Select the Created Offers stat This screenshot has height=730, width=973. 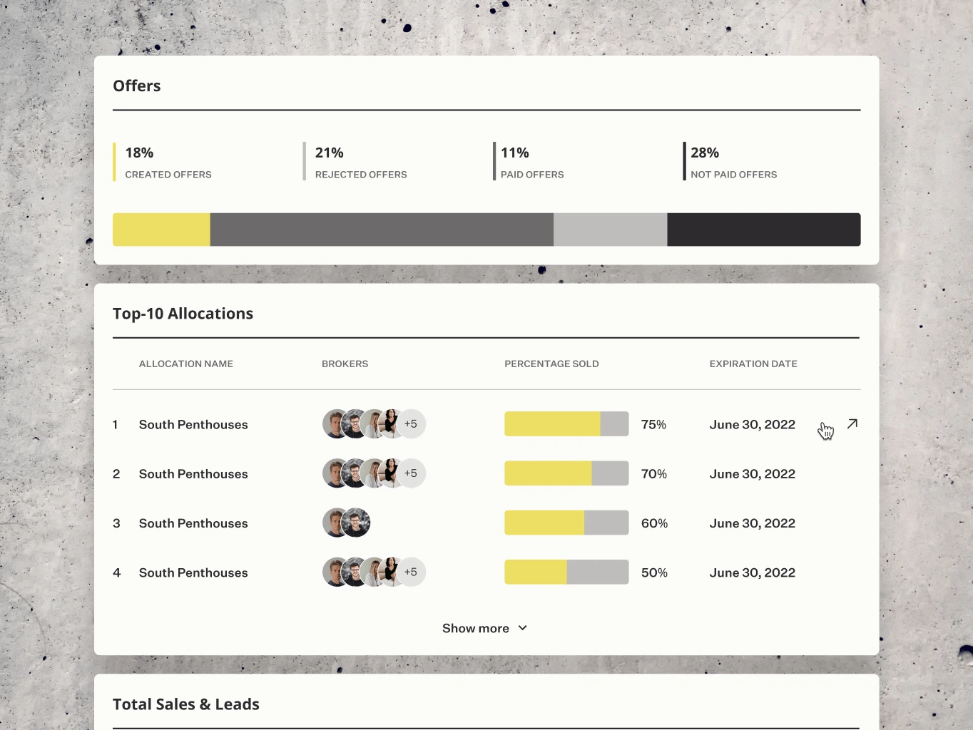click(x=168, y=161)
